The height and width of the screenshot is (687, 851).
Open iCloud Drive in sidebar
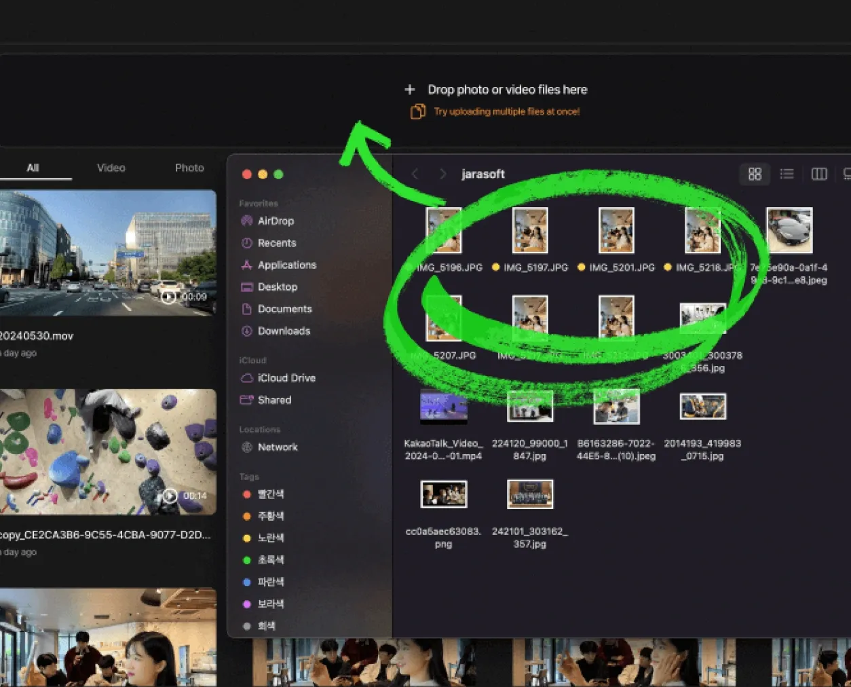286,378
